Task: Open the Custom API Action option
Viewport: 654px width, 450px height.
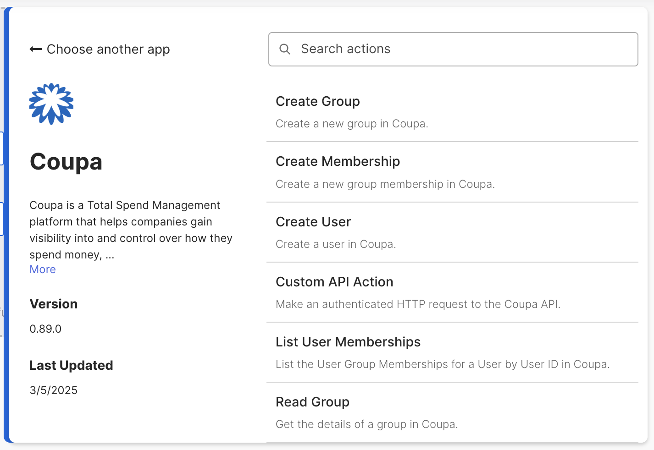Action: pyautogui.click(x=334, y=282)
